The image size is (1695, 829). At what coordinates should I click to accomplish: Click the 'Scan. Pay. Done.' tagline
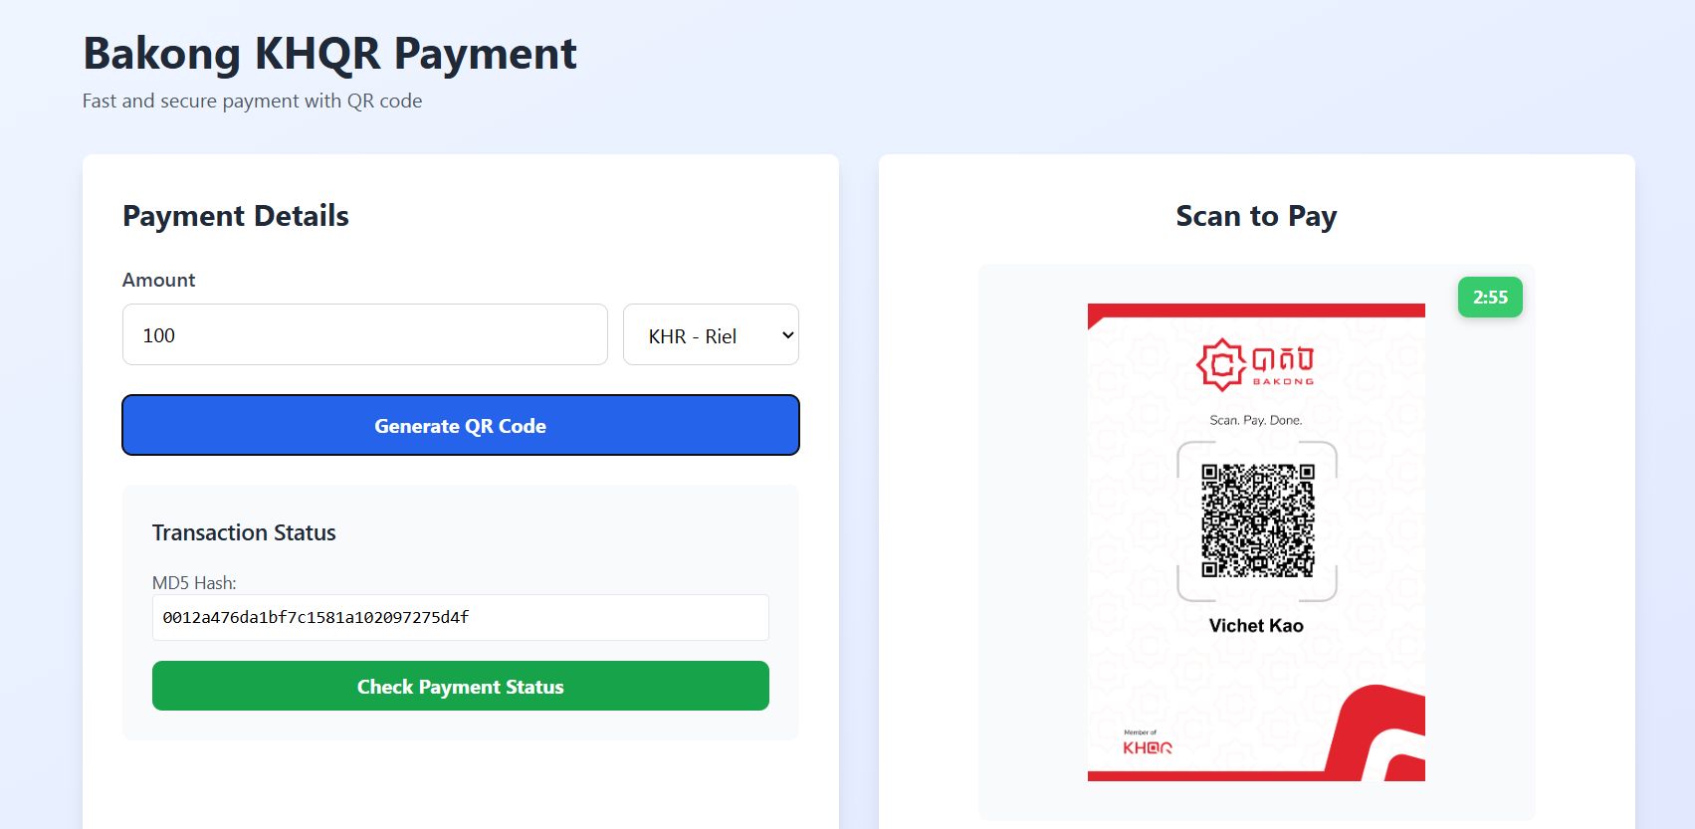click(1256, 420)
